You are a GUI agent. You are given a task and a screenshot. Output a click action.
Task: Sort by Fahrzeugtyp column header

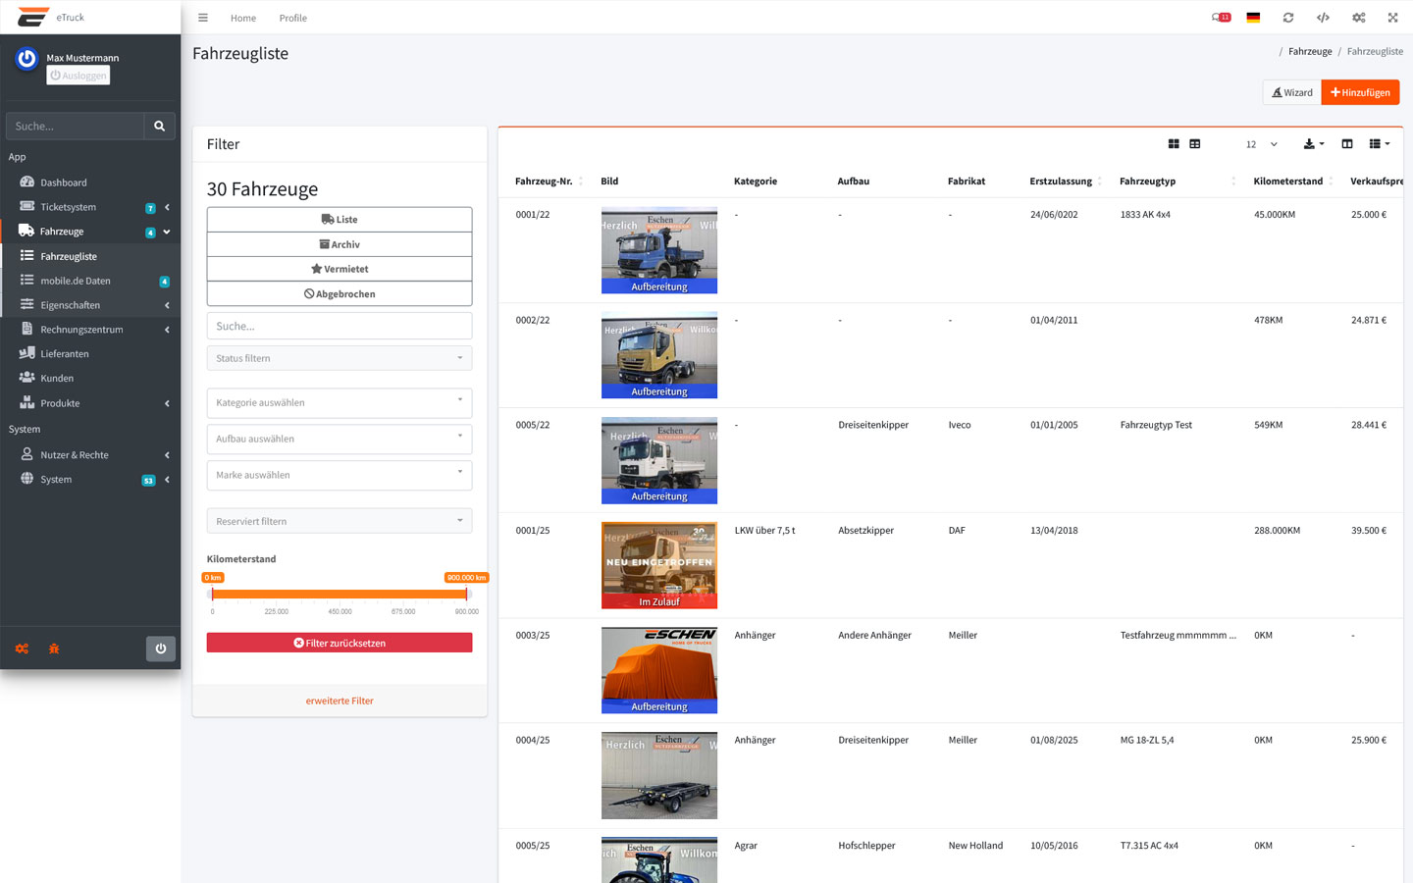[x=1177, y=182]
